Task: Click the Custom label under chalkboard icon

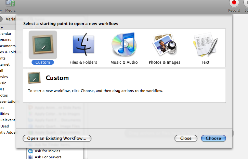Action: [43, 62]
